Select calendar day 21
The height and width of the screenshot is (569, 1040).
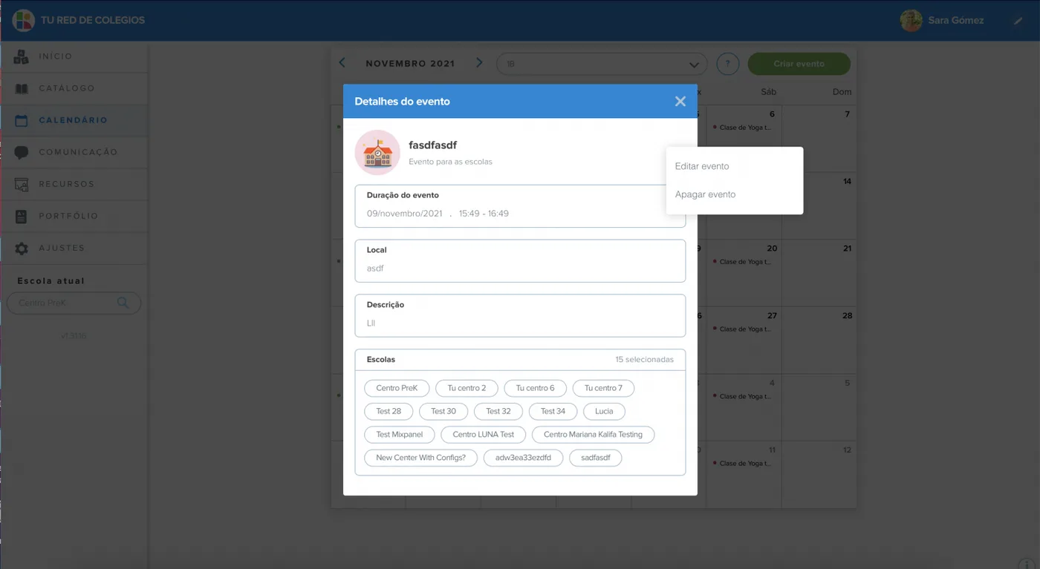(819, 273)
